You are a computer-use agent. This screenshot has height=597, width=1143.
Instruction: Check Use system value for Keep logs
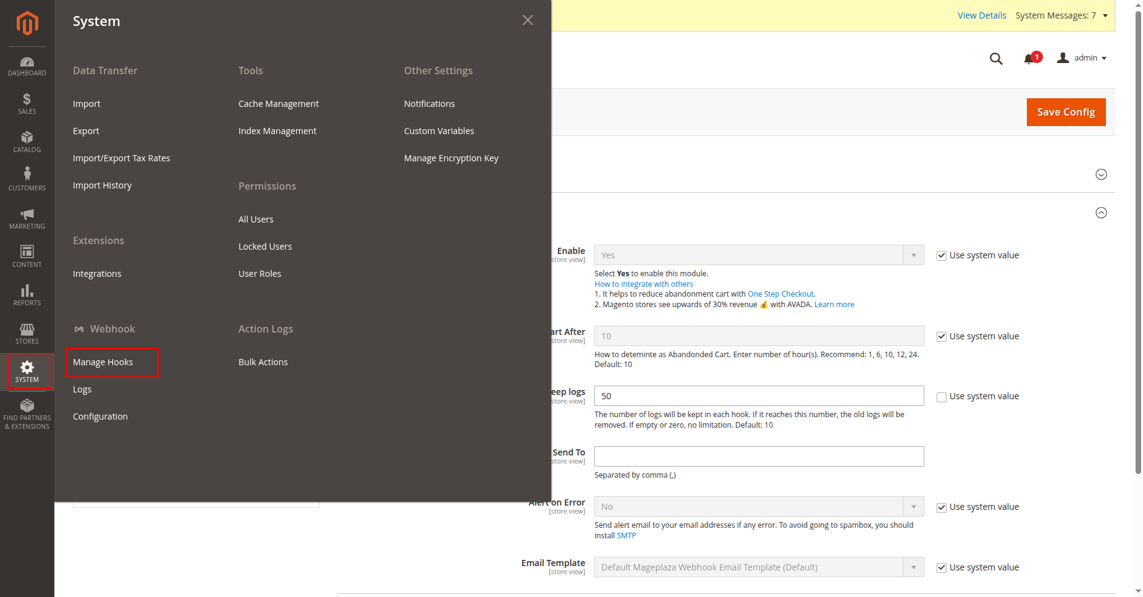point(942,397)
